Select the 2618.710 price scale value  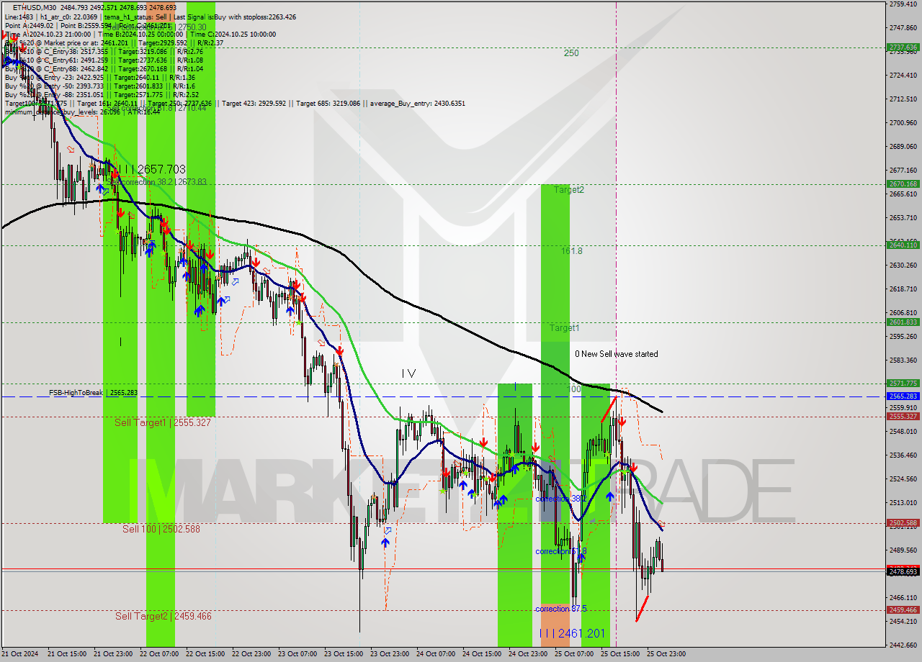click(x=903, y=289)
